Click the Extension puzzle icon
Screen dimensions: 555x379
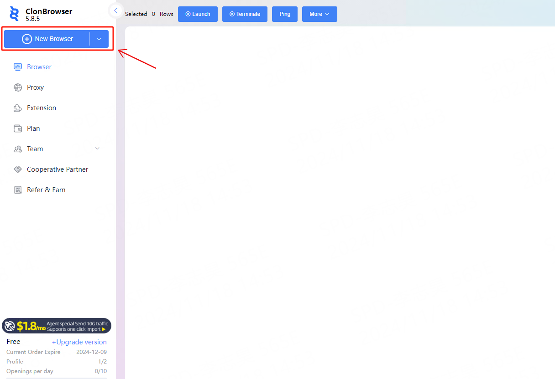pyautogui.click(x=18, y=108)
